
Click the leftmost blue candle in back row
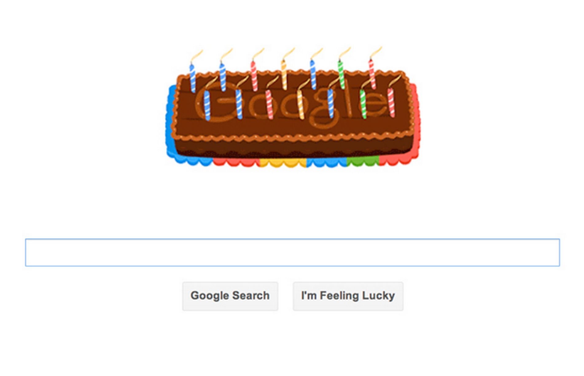pos(193,78)
